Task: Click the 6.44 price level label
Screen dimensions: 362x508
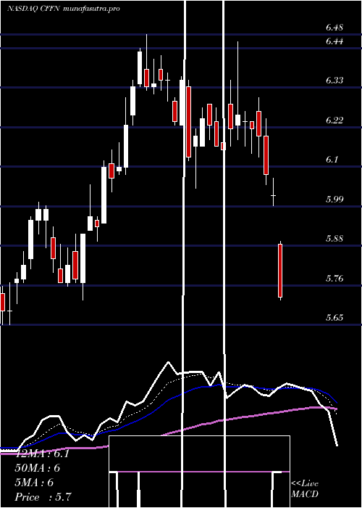Action: [334, 41]
